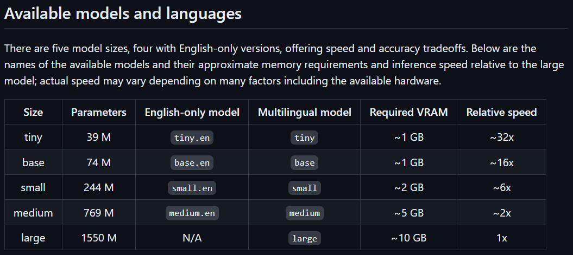This screenshot has width=573, height=255.
Task: Click the N/A cell in large row
Action: pos(192,238)
